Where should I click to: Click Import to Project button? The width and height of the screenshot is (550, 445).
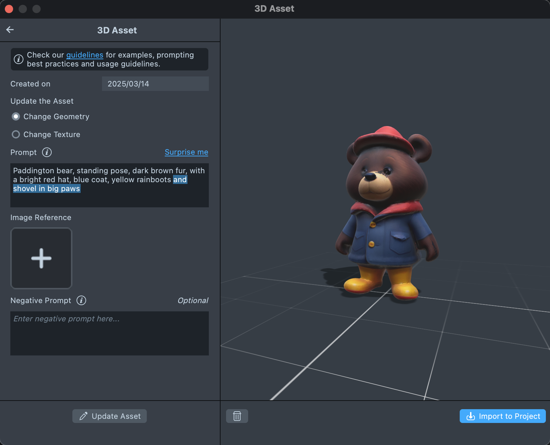click(502, 416)
